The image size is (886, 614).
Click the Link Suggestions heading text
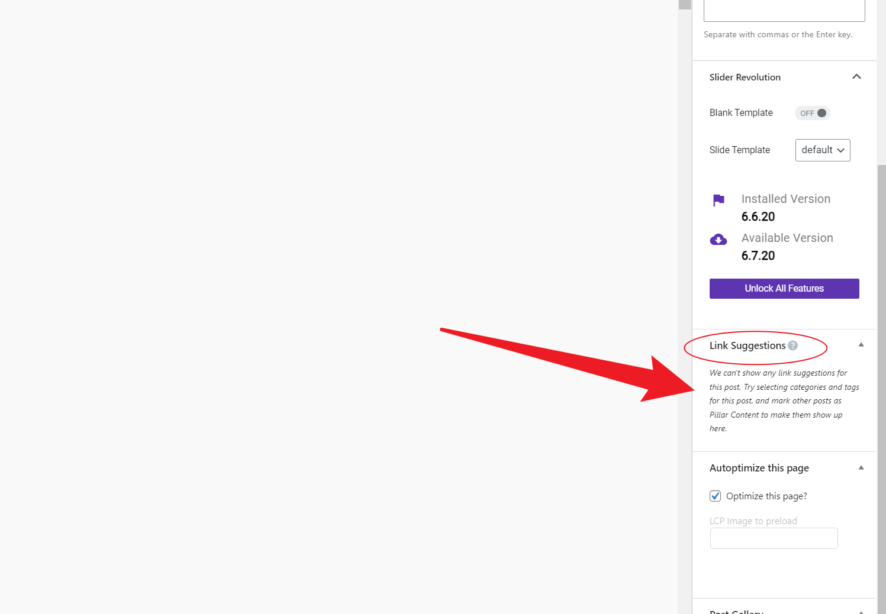(x=748, y=345)
